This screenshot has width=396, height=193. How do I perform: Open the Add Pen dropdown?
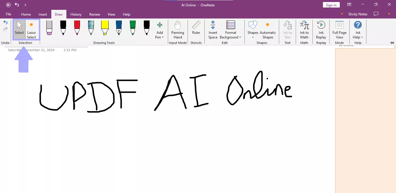tap(159, 30)
